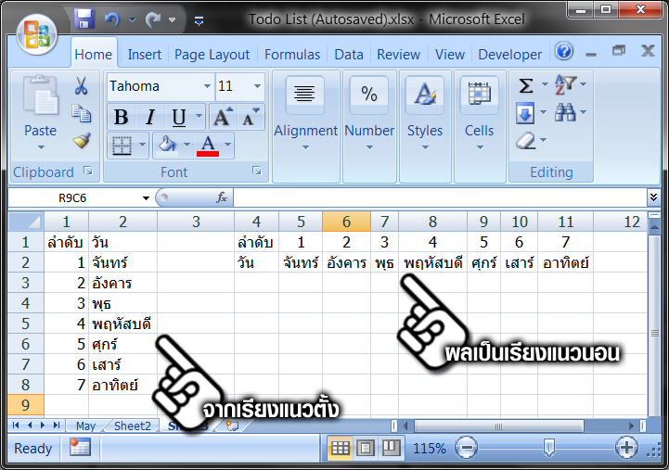The image size is (669, 470).
Task: Toggle Italic formatting
Action: (148, 117)
